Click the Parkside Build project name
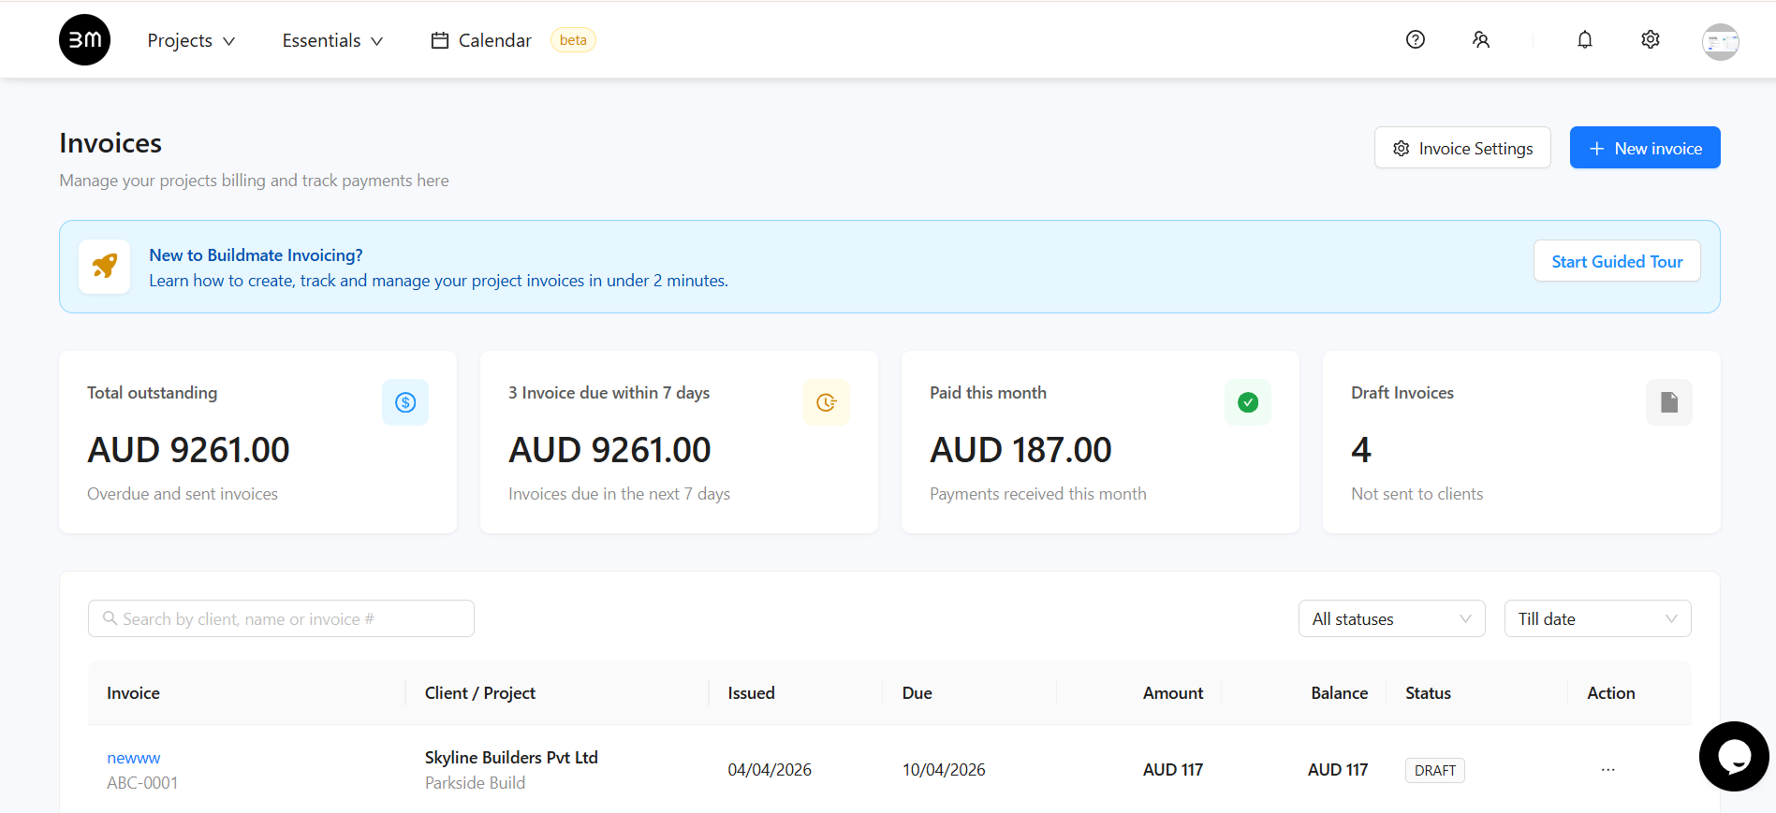Image resolution: width=1776 pixels, height=813 pixels. pyautogui.click(x=475, y=783)
